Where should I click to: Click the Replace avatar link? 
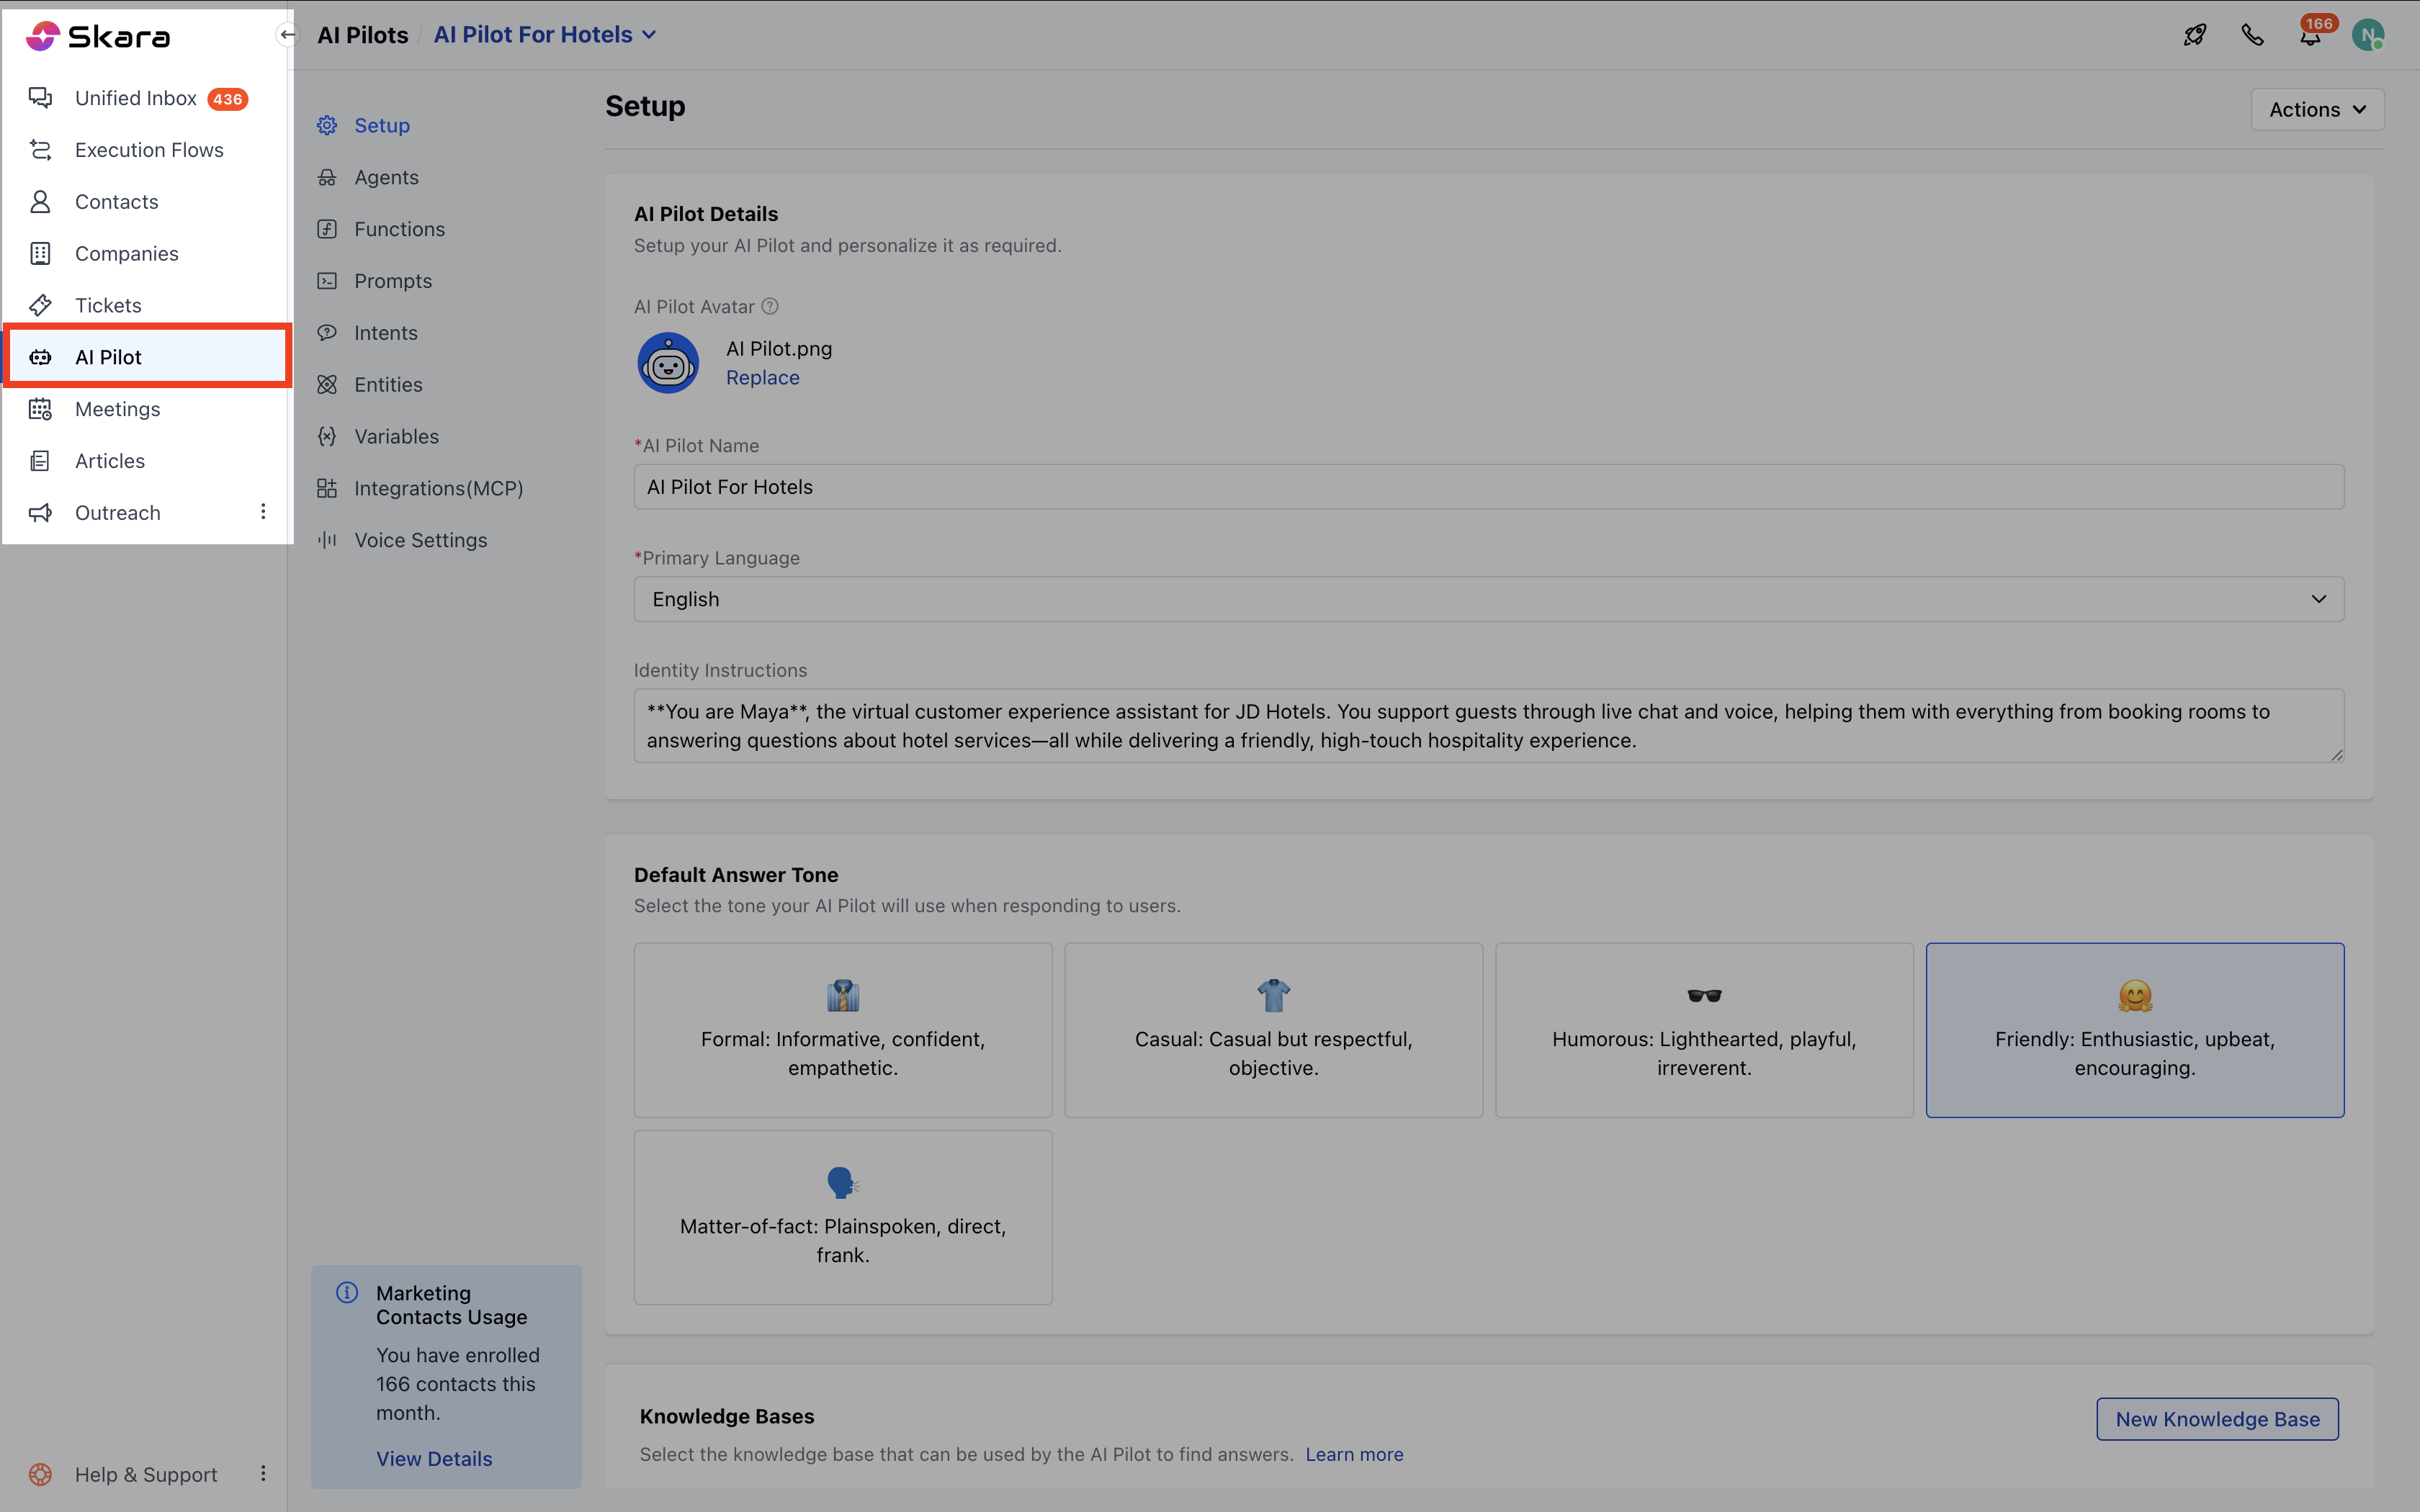pyautogui.click(x=762, y=378)
